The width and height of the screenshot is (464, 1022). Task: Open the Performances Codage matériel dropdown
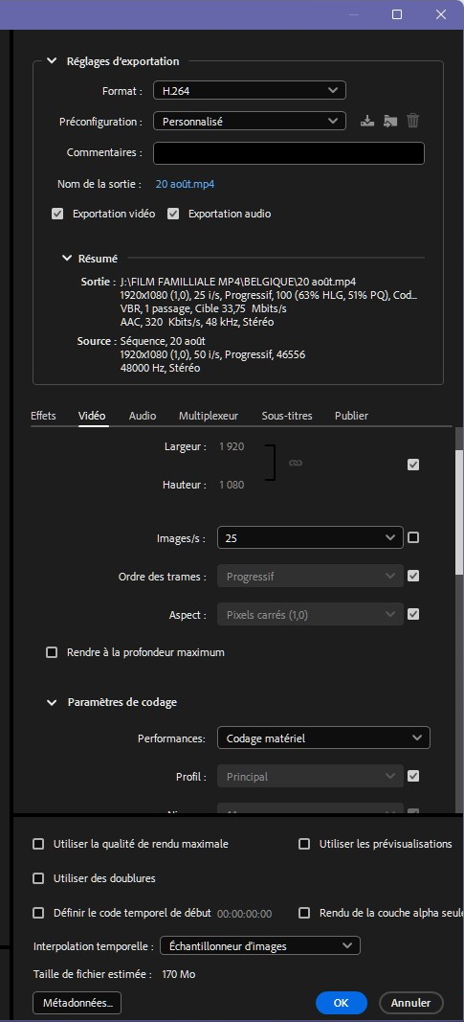pos(323,738)
